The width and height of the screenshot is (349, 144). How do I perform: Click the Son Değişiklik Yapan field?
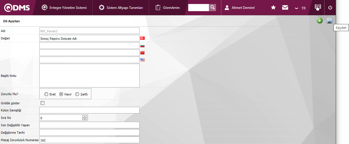[x=89, y=125]
